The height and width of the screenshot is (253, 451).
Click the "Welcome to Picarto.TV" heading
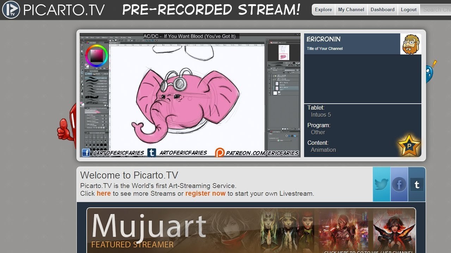click(x=129, y=175)
